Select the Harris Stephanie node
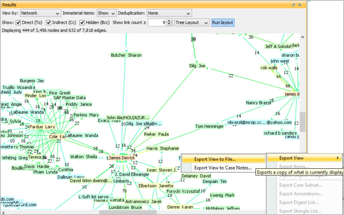Screen dimensions: 344x215 pyautogui.click(x=163, y=148)
